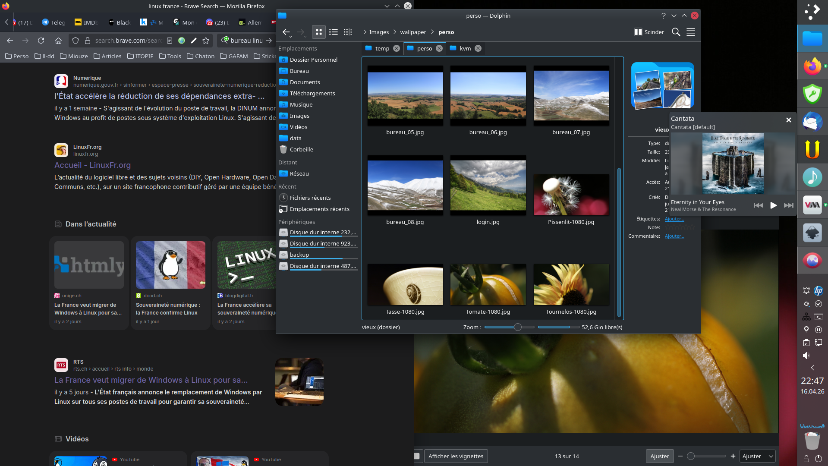The width and height of the screenshot is (828, 466).
Task: Adjust the Dolphin Zoom slider handle
Action: [517, 327]
